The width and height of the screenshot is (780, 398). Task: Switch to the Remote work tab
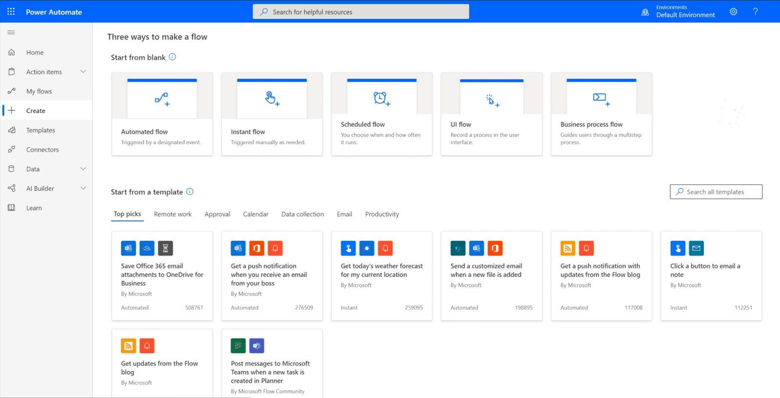tap(173, 214)
